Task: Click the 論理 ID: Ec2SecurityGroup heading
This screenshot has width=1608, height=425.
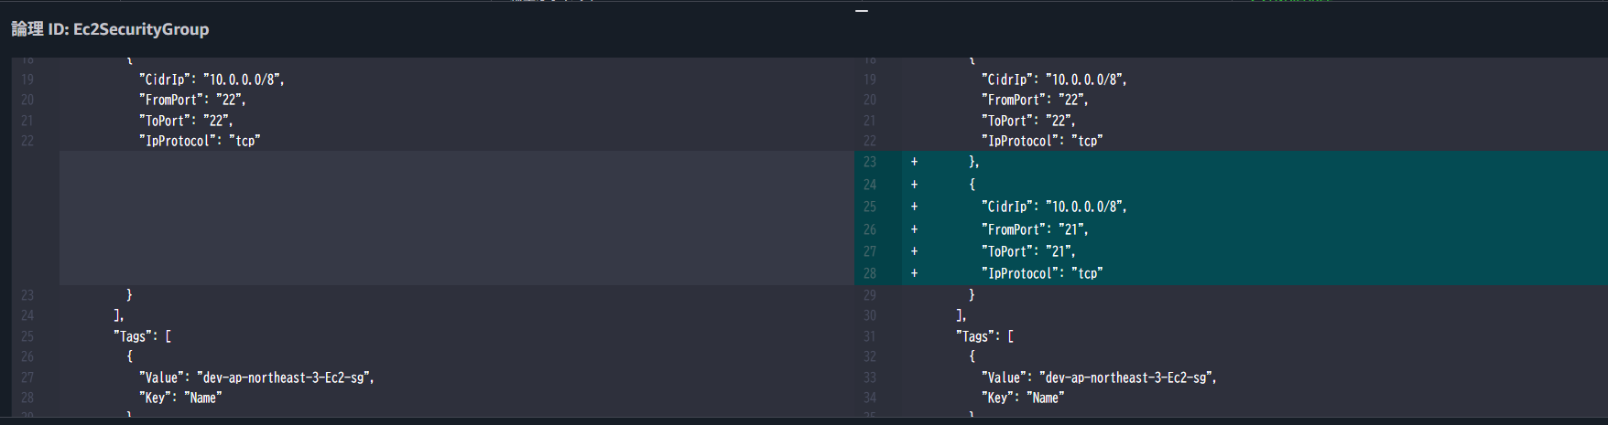Action: coord(110,29)
